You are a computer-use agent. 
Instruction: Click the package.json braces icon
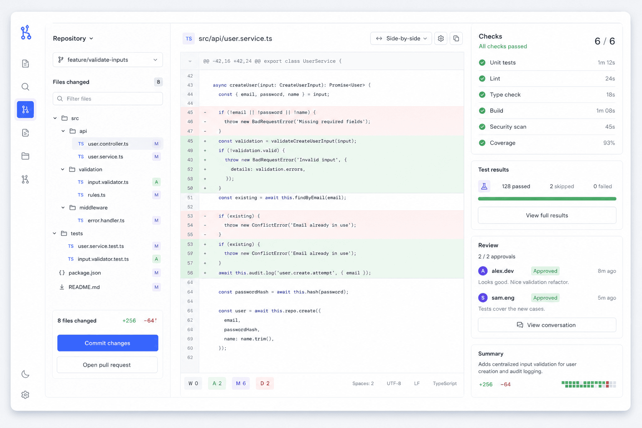pyautogui.click(x=62, y=273)
